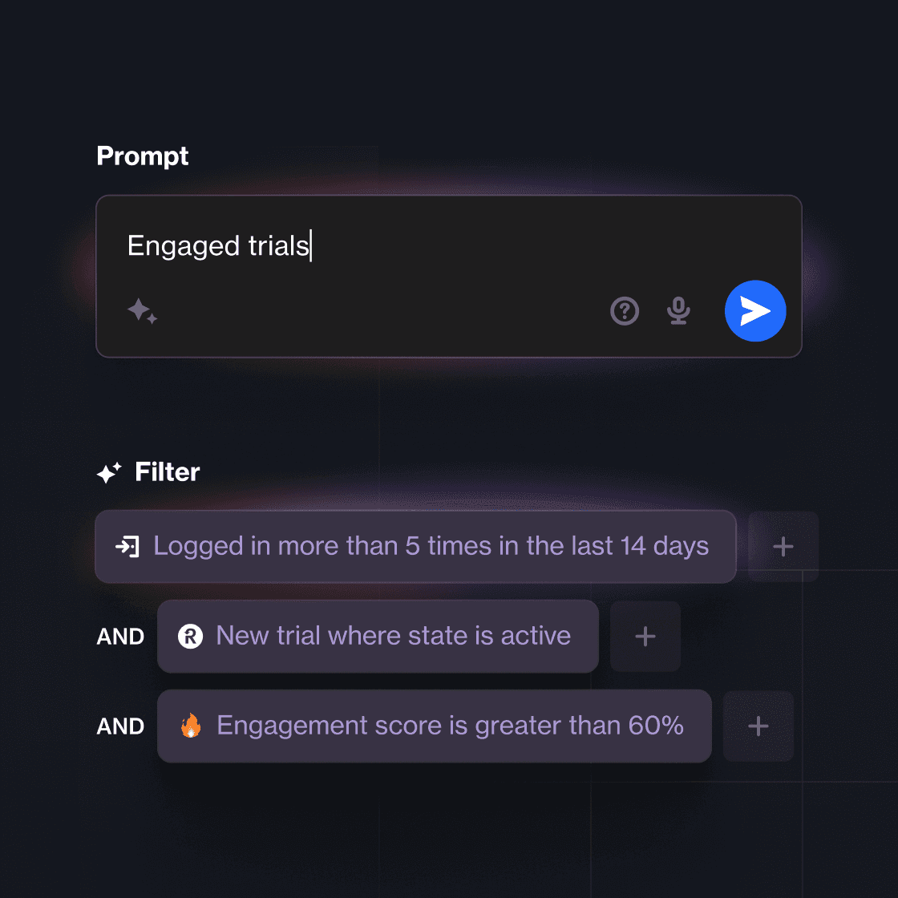Click the sparkle icon beside the Filter heading
Screen dimensions: 898x898
click(x=109, y=472)
